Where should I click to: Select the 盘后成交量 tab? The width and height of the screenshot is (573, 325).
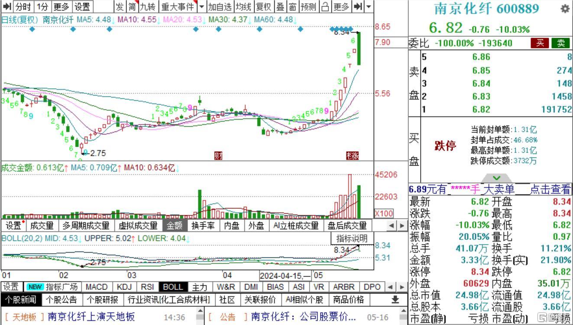coord(347,225)
